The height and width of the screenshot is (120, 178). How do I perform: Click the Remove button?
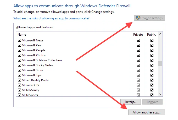click(x=152, y=102)
